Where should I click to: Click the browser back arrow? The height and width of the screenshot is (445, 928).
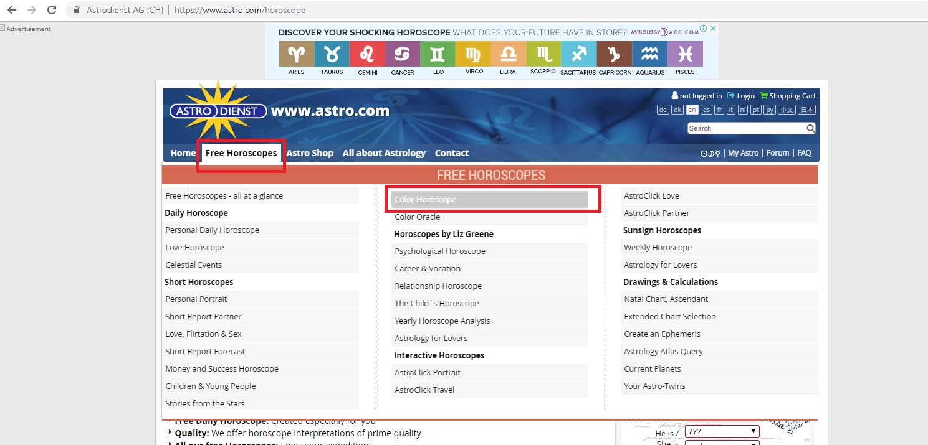12,10
